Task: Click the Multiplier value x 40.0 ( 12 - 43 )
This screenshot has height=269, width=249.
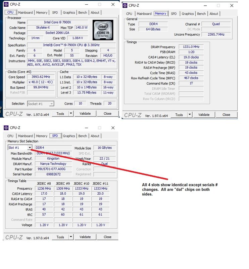Action: click(41, 82)
